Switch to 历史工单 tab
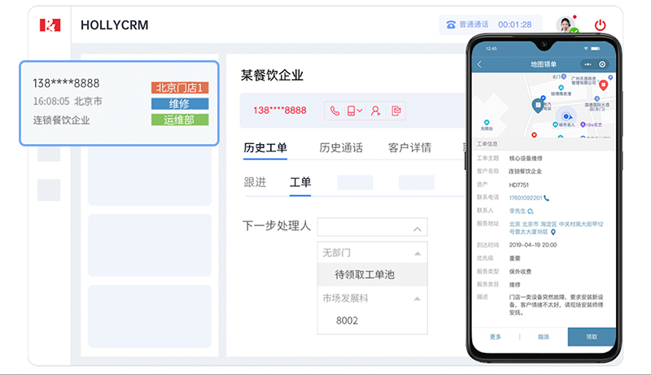The width and height of the screenshot is (651, 375). click(x=265, y=148)
